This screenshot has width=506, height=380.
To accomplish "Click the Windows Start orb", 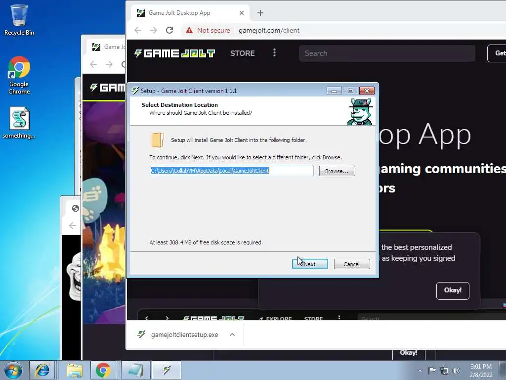I will [13, 370].
